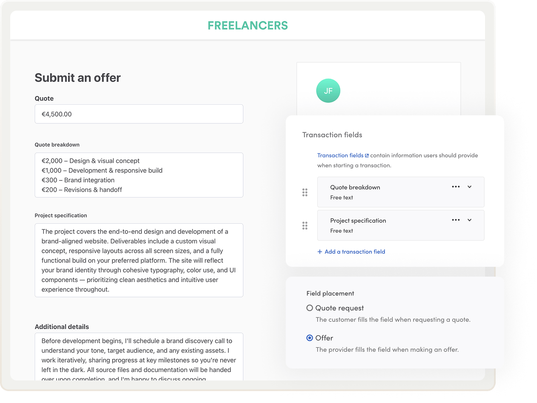This screenshot has height=403, width=537.
Task: Open three-dot menu for Quote breakdown
Action: pos(456,187)
